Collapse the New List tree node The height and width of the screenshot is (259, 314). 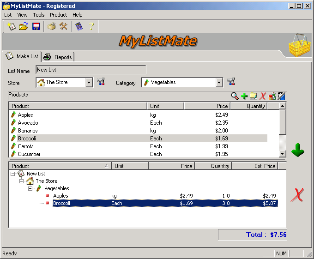pos(12,174)
